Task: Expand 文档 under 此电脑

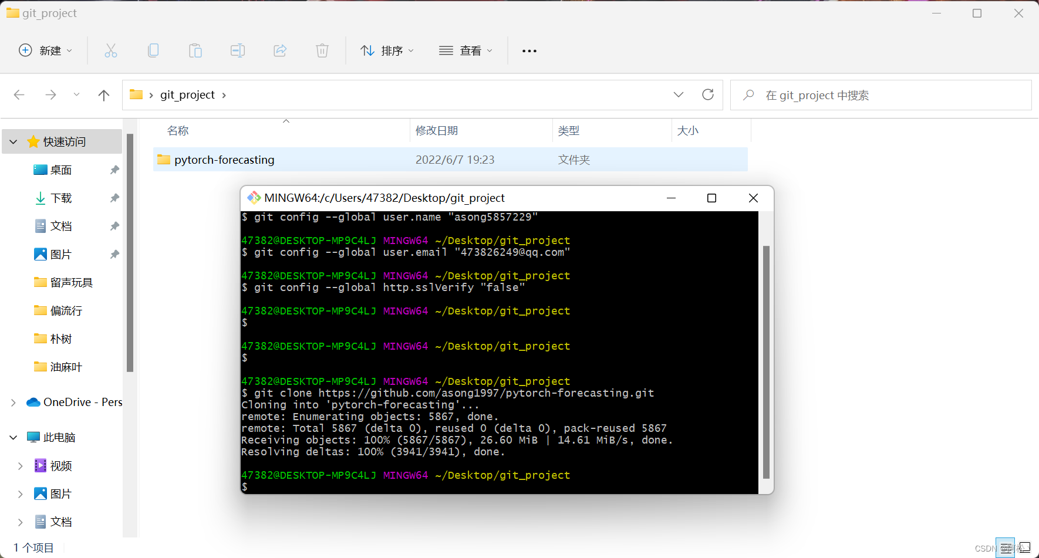Action: click(x=21, y=522)
